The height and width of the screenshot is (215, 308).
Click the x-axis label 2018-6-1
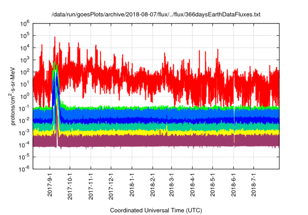coord(233,185)
